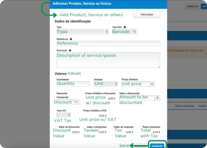Dismiss the orange notification banner behind dialog
The width and height of the screenshot is (207, 148).
(206, 54)
